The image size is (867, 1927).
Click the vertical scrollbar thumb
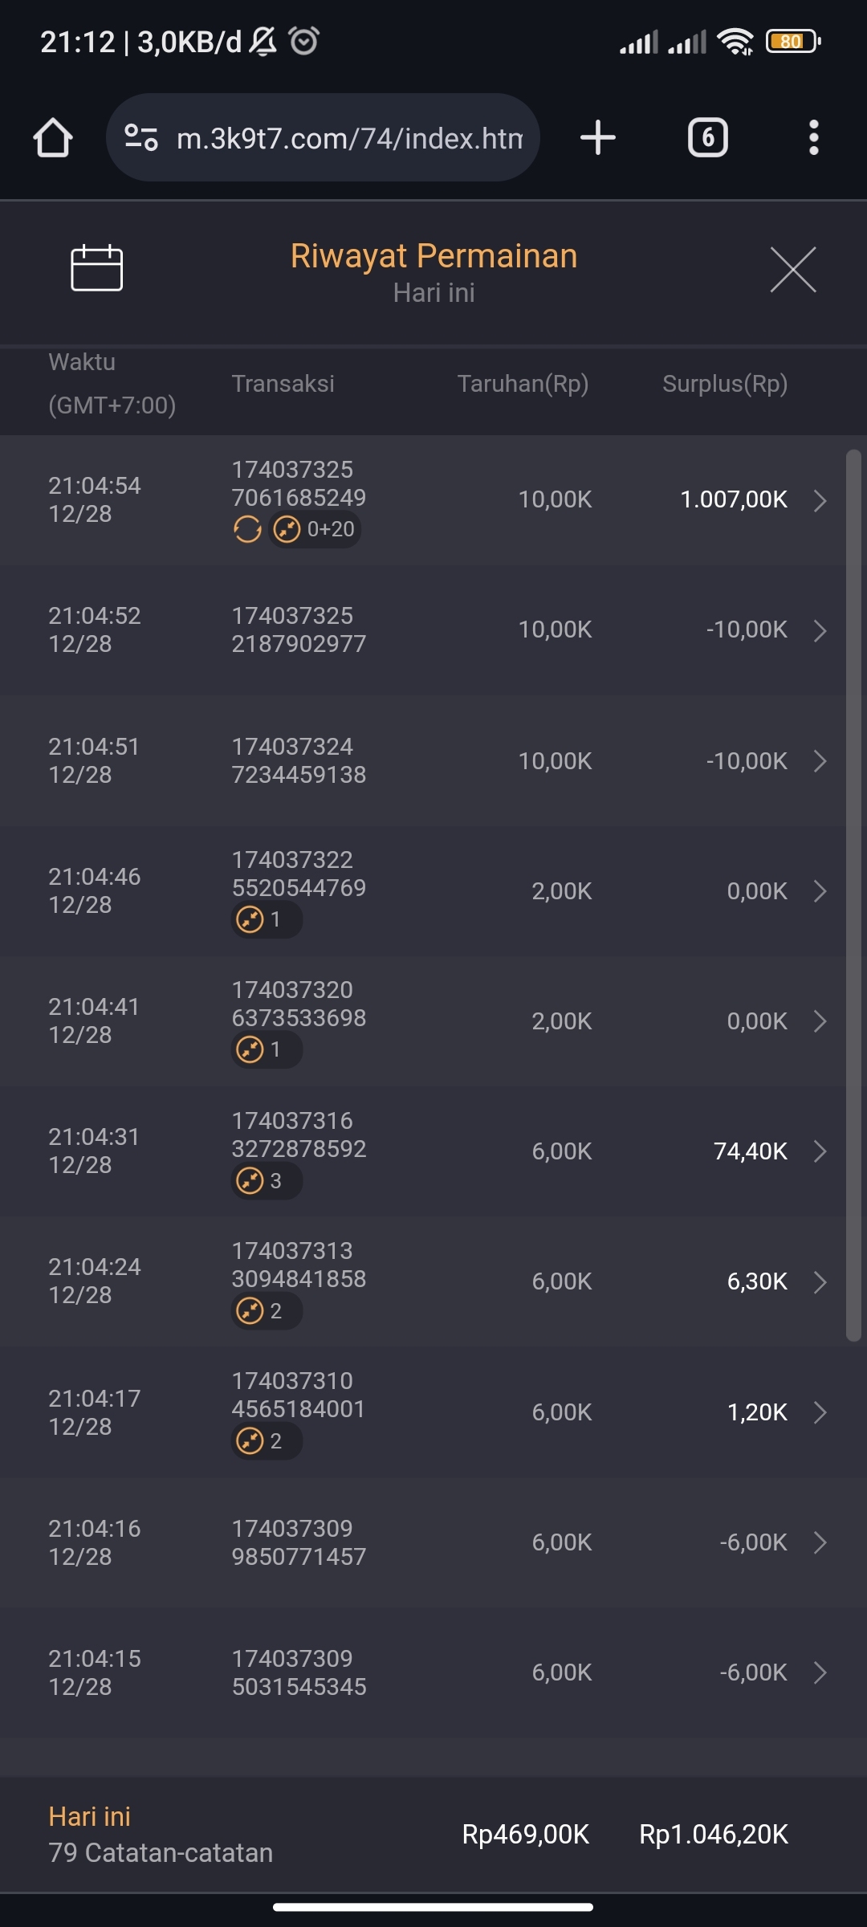tap(853, 895)
